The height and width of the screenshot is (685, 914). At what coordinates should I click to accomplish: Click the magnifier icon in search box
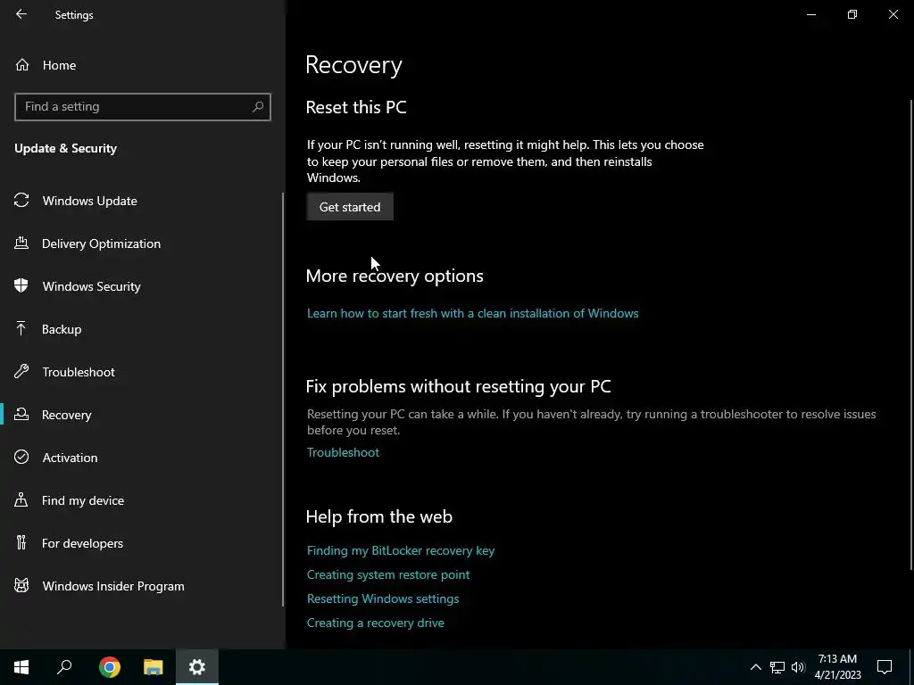258,107
